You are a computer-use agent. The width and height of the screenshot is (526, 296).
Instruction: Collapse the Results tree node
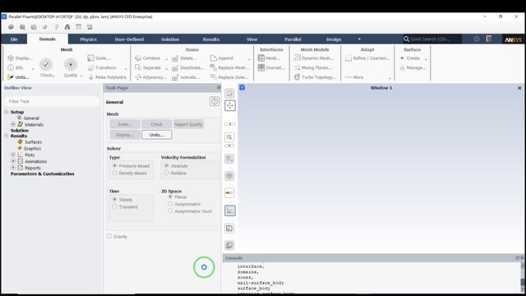point(7,136)
